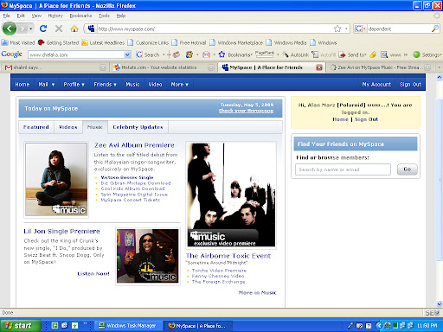Click the AutoFill icon in Google toolbar

coord(316,54)
